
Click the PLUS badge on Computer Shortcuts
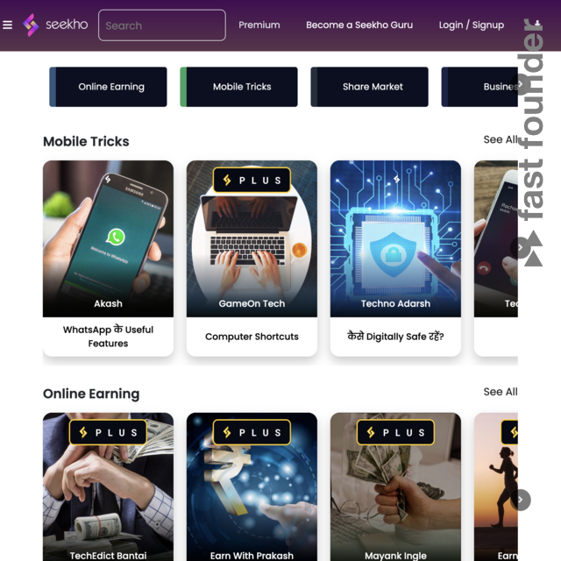(252, 180)
